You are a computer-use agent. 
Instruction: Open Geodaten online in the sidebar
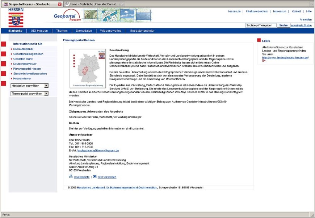point(23,59)
